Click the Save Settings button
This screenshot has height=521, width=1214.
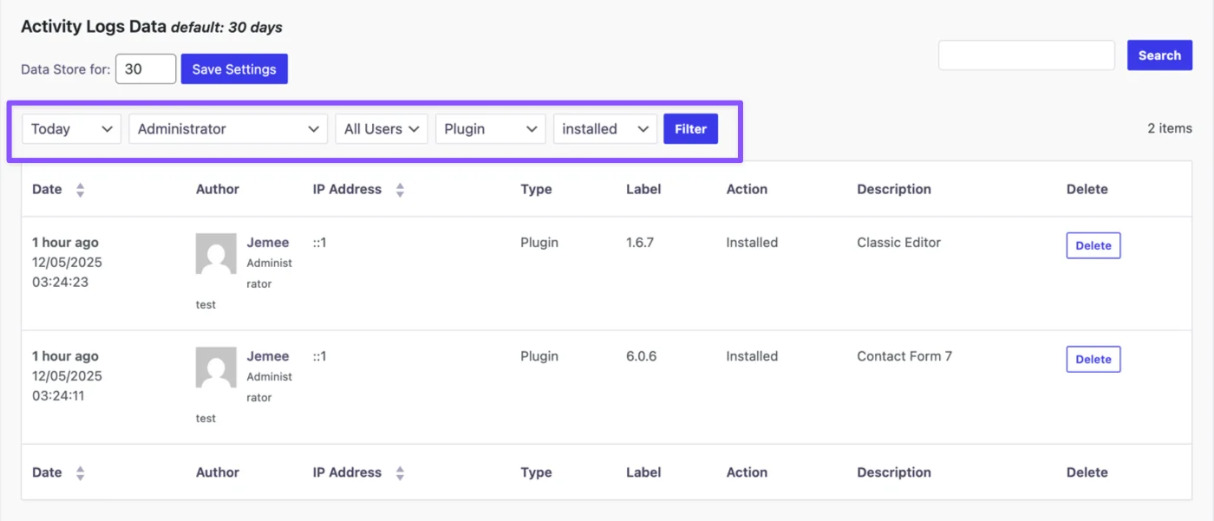(234, 68)
